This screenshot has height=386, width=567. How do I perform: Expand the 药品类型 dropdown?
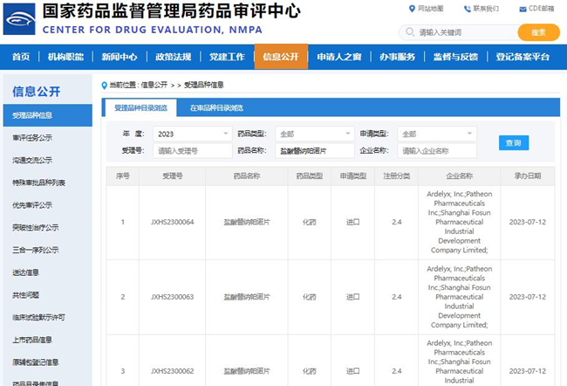click(x=312, y=134)
